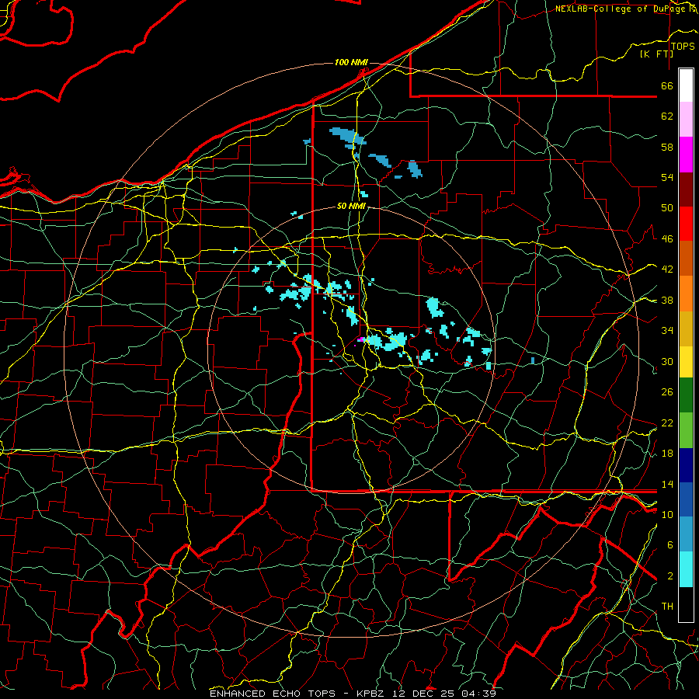Image resolution: width=699 pixels, height=699 pixels.
Task: Click the 50 NMI range ring label
Action: click(351, 206)
